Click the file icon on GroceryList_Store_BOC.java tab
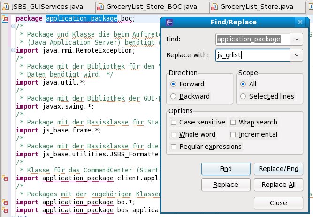The image size is (313, 217). point(101,7)
